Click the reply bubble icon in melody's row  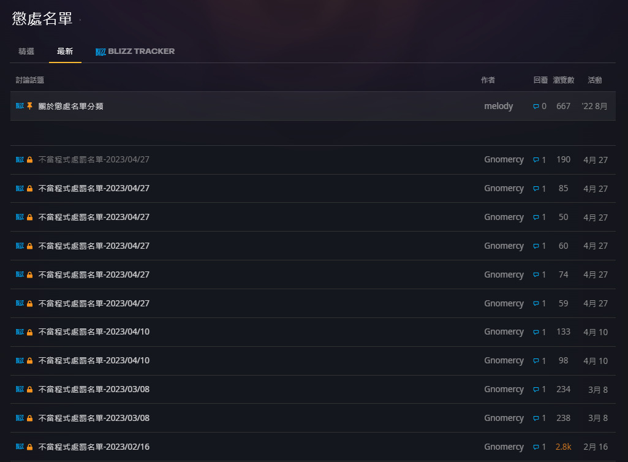coord(536,107)
